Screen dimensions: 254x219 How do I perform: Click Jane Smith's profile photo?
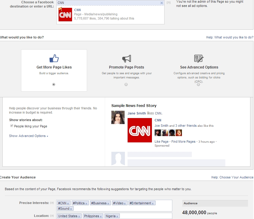click(x=118, y=117)
